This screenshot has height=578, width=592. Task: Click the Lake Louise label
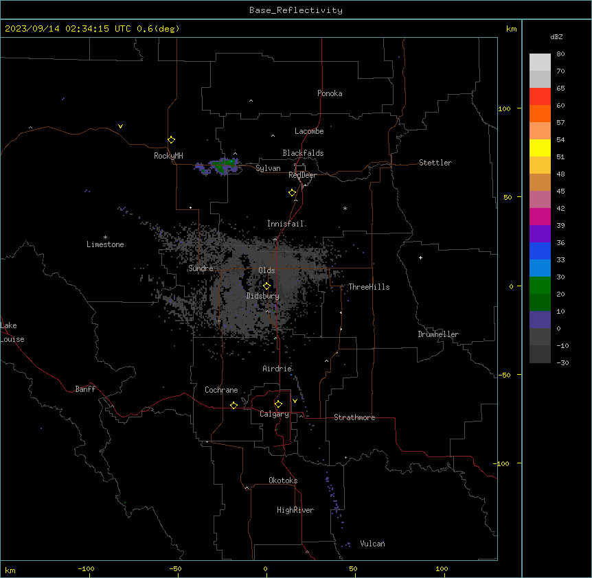point(12,332)
